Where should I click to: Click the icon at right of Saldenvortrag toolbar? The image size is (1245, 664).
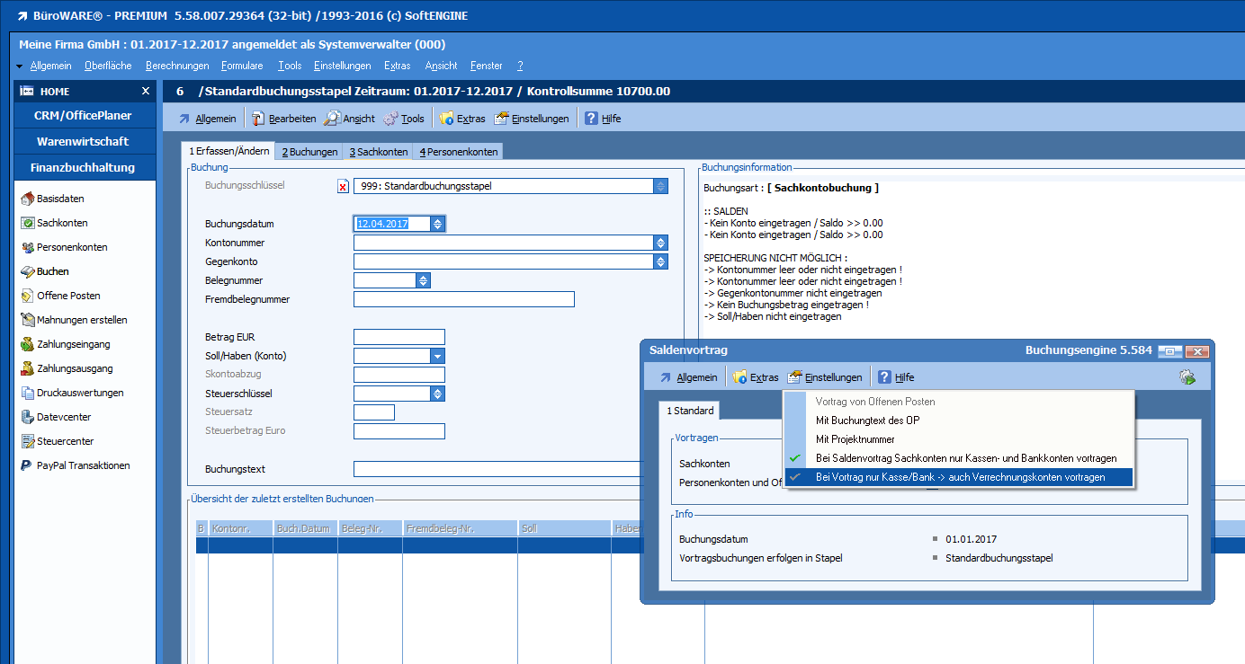1187,377
